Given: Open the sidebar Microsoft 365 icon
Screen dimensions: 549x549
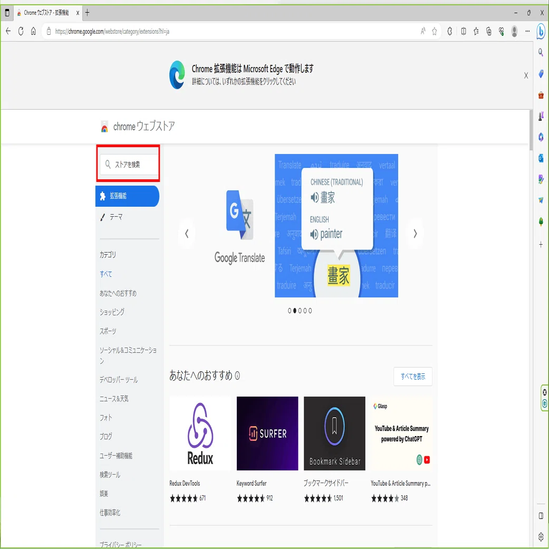Looking at the screenshot, I should (541, 137).
